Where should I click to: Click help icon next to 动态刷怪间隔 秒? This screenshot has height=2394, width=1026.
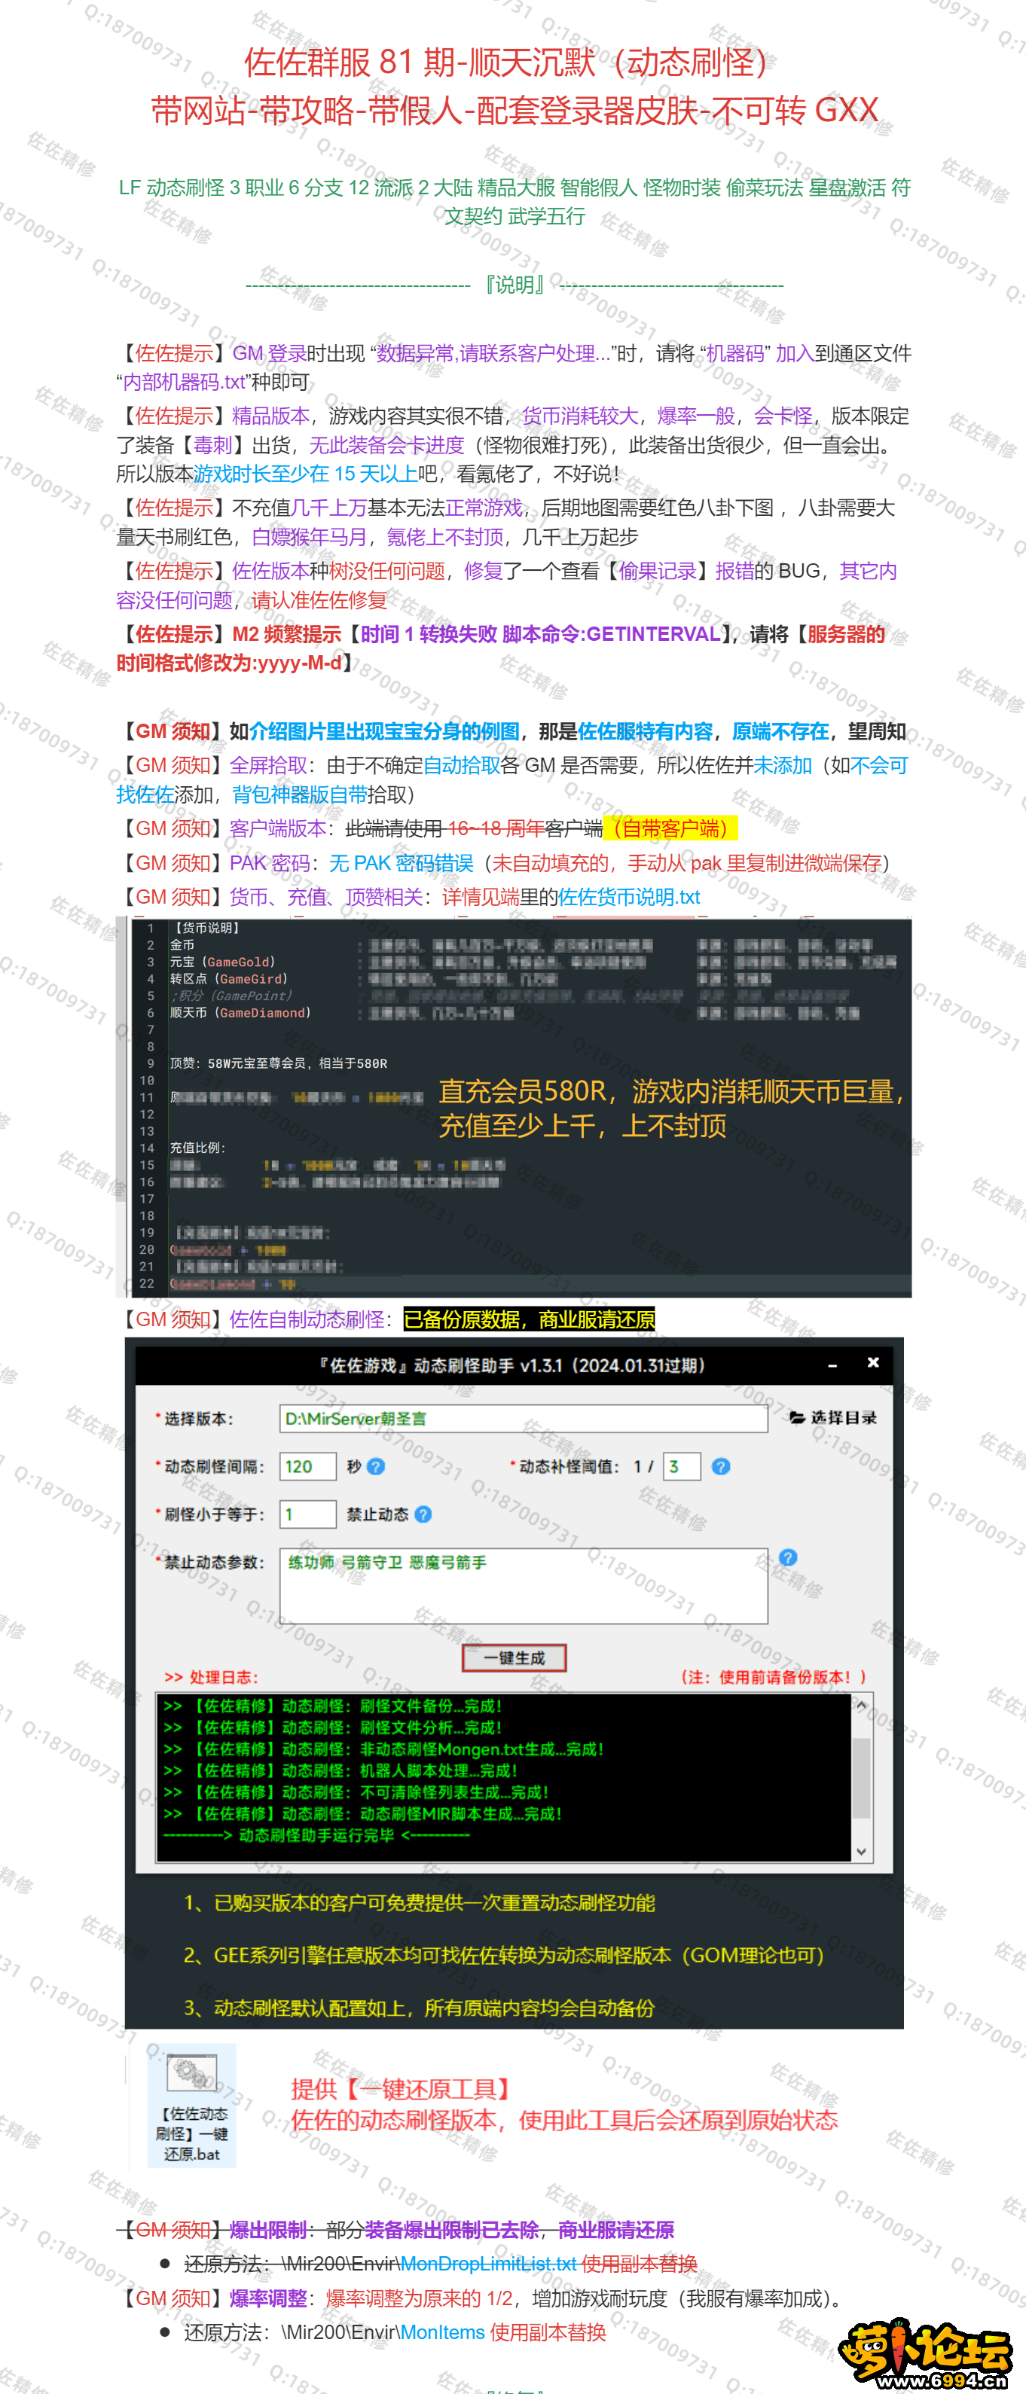click(x=377, y=1466)
